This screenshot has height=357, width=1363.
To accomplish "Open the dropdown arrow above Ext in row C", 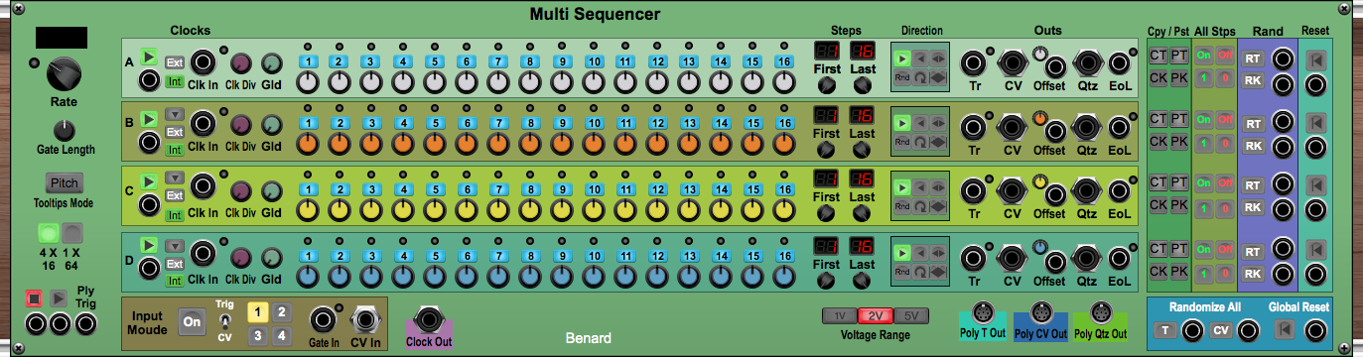I will click(175, 178).
